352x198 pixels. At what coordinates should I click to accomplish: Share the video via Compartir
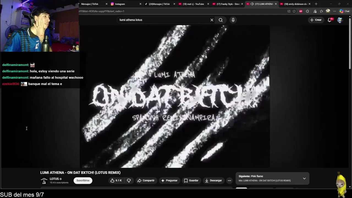pyautogui.click(x=146, y=180)
